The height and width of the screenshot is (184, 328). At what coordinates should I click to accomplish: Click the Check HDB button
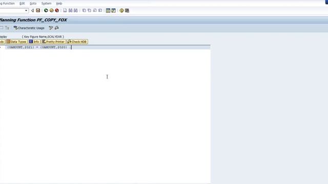[x=77, y=41]
